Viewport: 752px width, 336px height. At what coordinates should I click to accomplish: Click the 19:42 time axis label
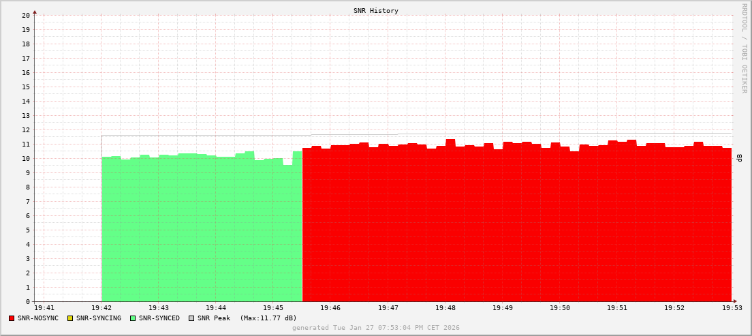(x=101, y=308)
